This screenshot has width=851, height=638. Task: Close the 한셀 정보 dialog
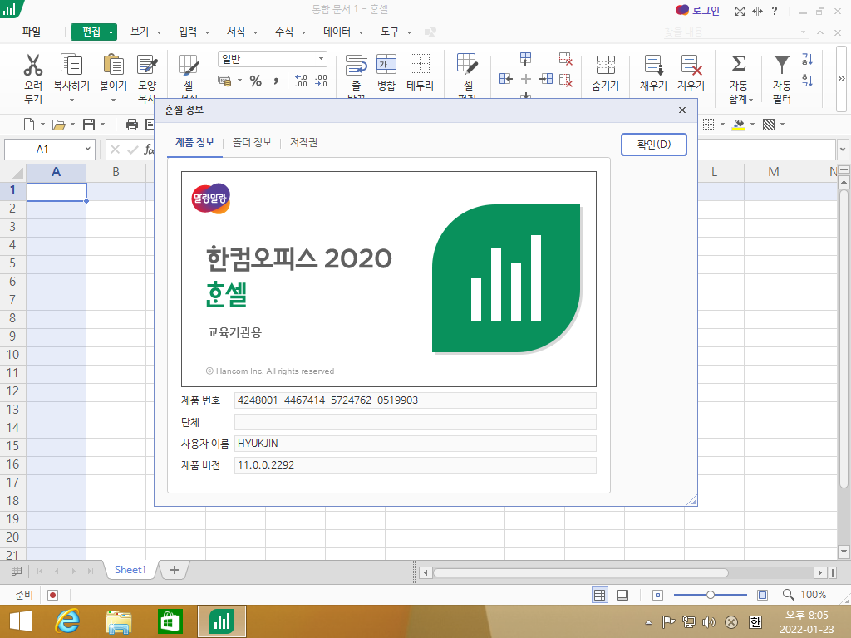click(x=682, y=110)
